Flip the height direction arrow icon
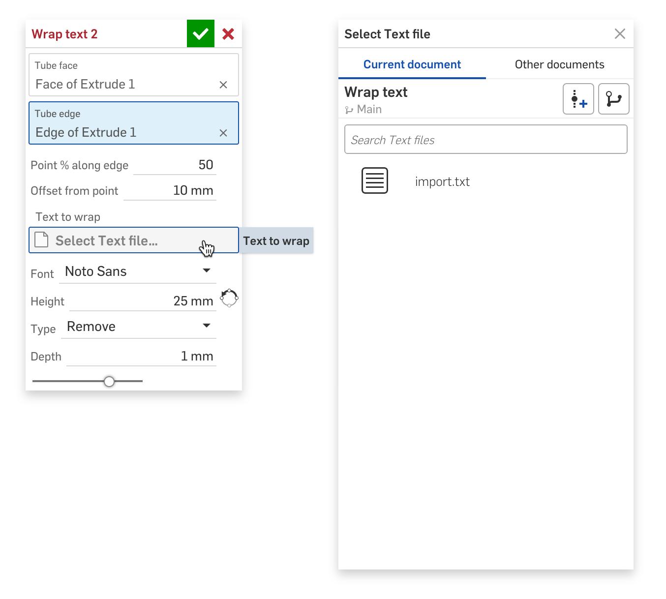The height and width of the screenshot is (599, 666). pyautogui.click(x=229, y=298)
